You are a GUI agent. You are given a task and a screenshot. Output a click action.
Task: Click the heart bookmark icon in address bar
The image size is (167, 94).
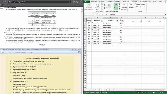pyautogui.click(x=69, y=2)
